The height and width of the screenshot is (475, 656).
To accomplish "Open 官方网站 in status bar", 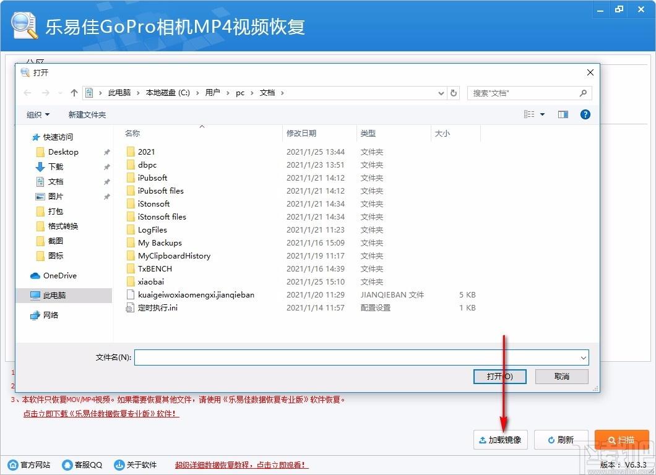I will [x=29, y=465].
